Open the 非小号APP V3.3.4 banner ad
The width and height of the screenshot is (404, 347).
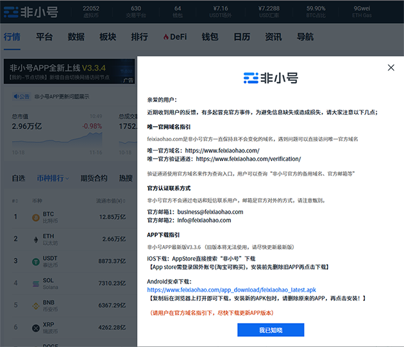[x=69, y=71]
